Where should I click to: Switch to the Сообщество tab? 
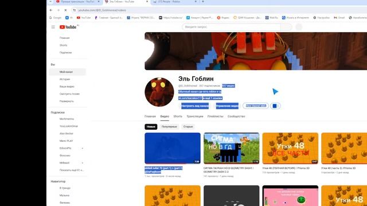(x=236, y=116)
